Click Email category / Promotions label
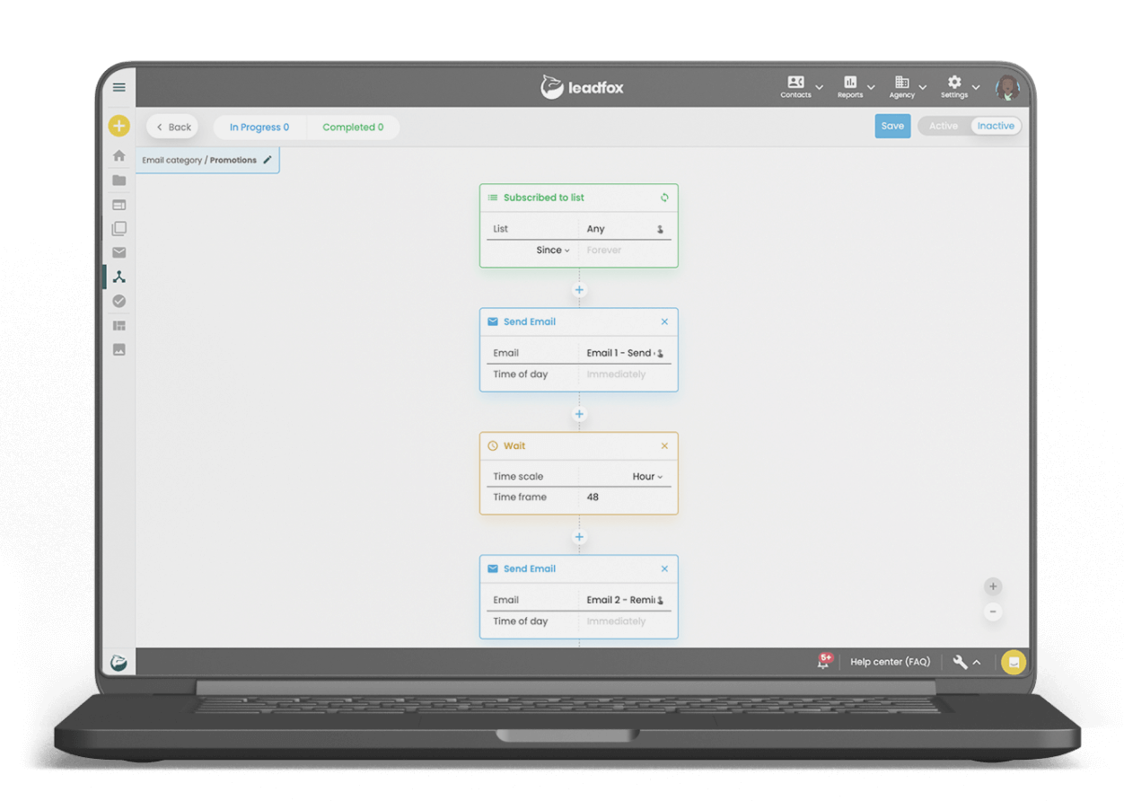The height and width of the screenshot is (801, 1124). [199, 161]
